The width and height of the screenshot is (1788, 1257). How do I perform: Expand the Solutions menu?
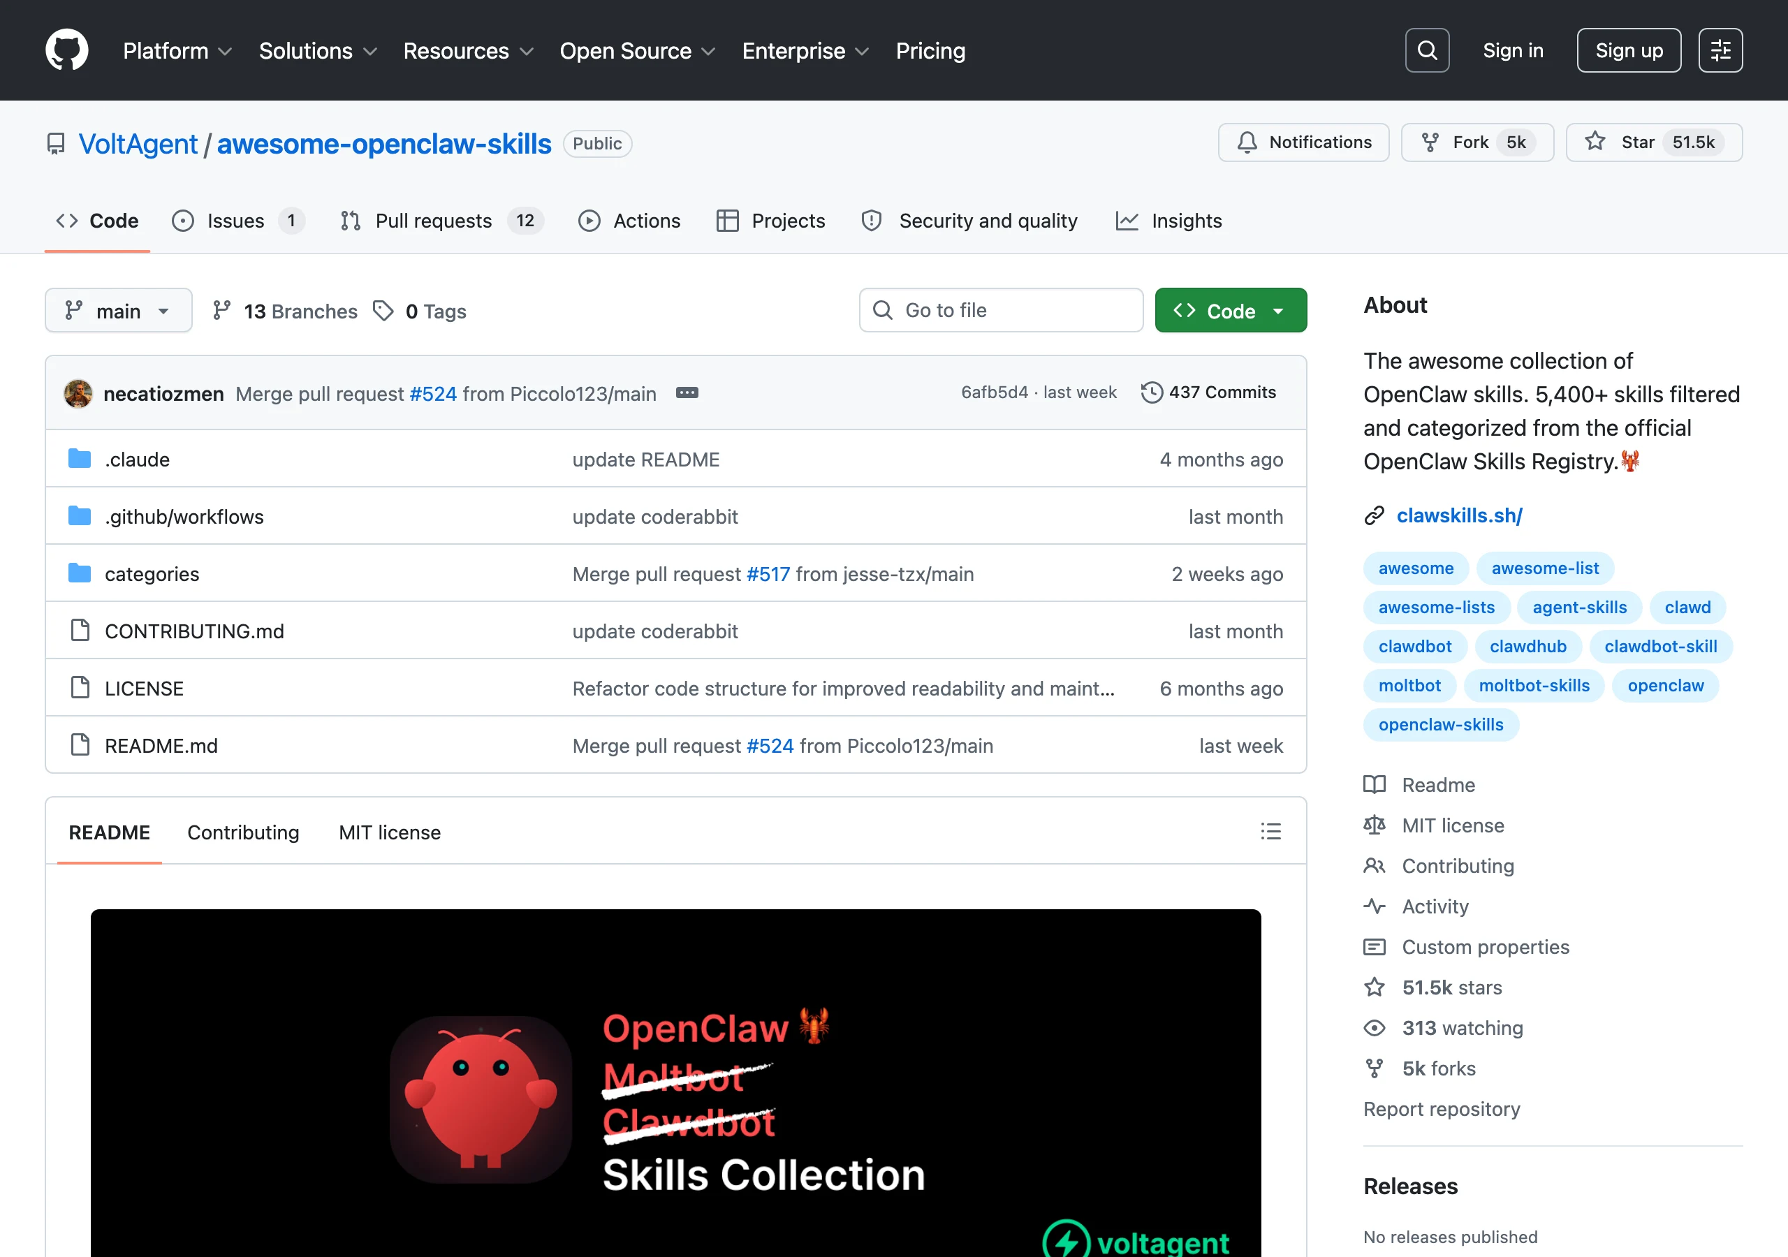pyautogui.click(x=318, y=50)
